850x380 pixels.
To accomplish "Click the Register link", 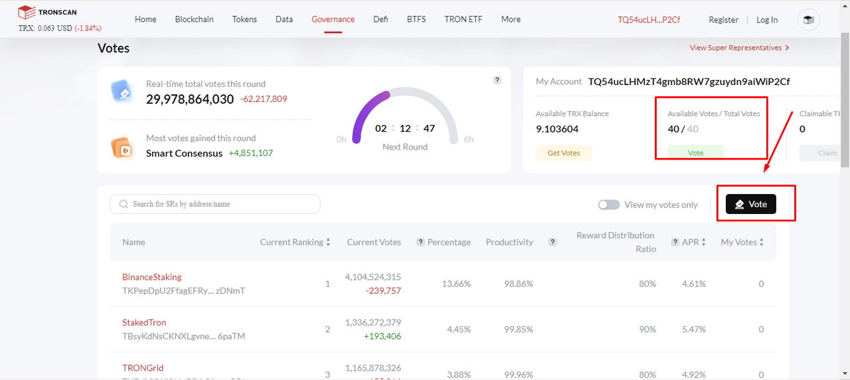I will point(724,20).
